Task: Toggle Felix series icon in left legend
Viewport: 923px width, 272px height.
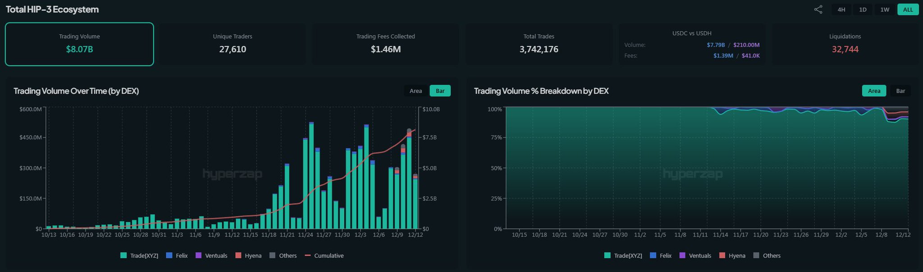Action: [x=169, y=255]
